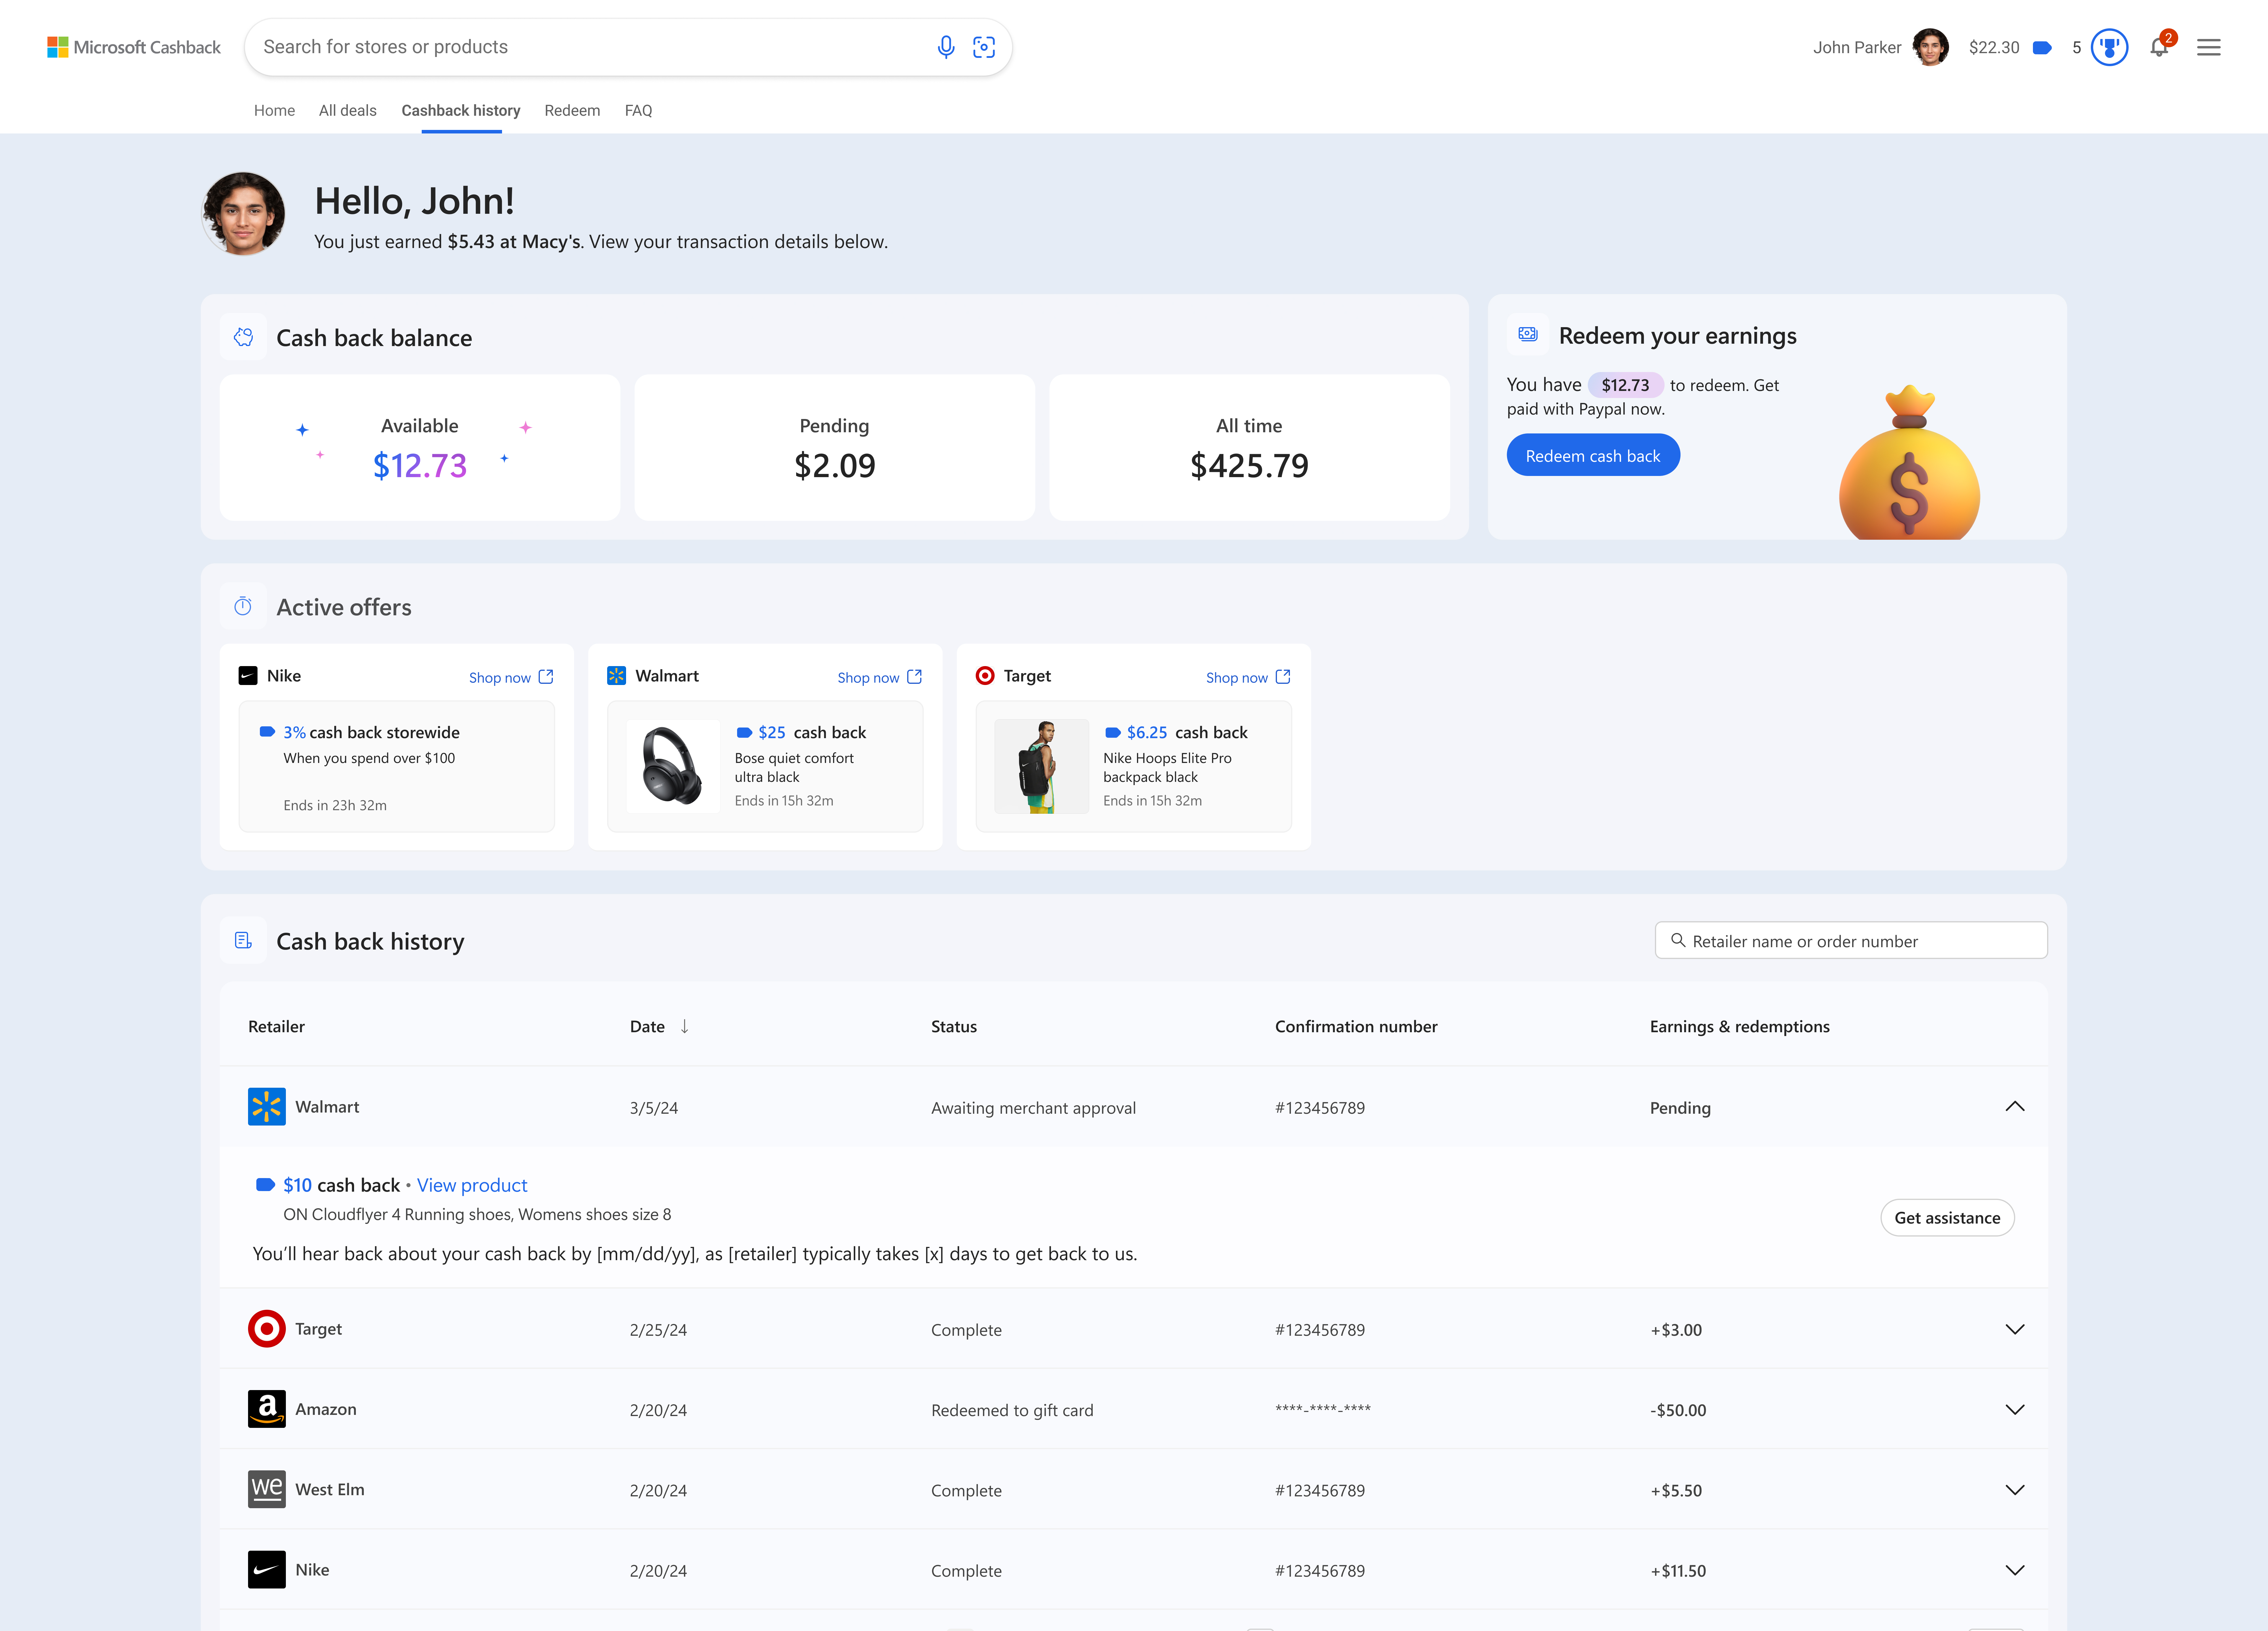Click the Nike logo in Active offers
Screen dimensions: 2268x1631
[x=248, y=676]
